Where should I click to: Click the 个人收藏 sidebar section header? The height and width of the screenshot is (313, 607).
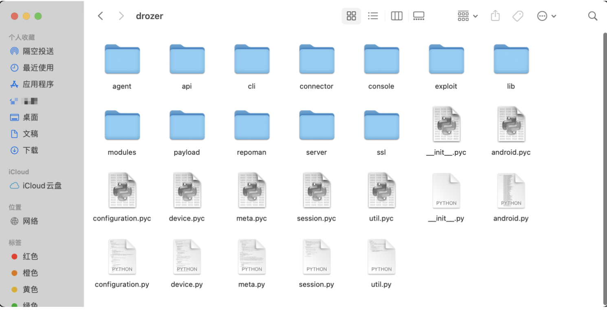22,37
